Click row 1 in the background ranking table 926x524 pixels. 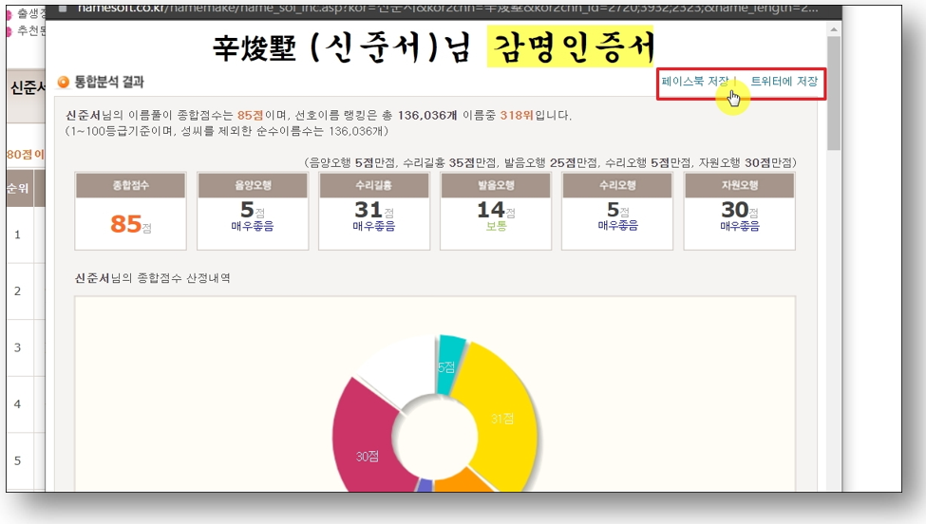[x=26, y=234]
